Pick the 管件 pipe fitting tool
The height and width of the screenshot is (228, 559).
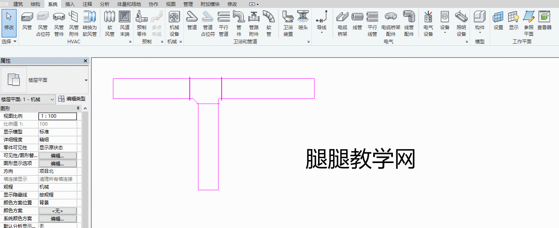239,23
